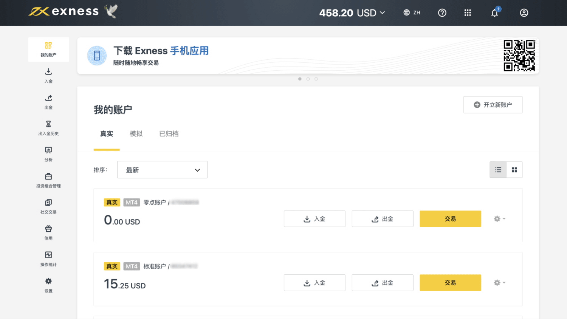Open the user profile icon
The width and height of the screenshot is (567, 319).
point(524,13)
